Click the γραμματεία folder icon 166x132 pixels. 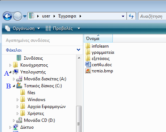pyautogui.click(x=88, y=52)
